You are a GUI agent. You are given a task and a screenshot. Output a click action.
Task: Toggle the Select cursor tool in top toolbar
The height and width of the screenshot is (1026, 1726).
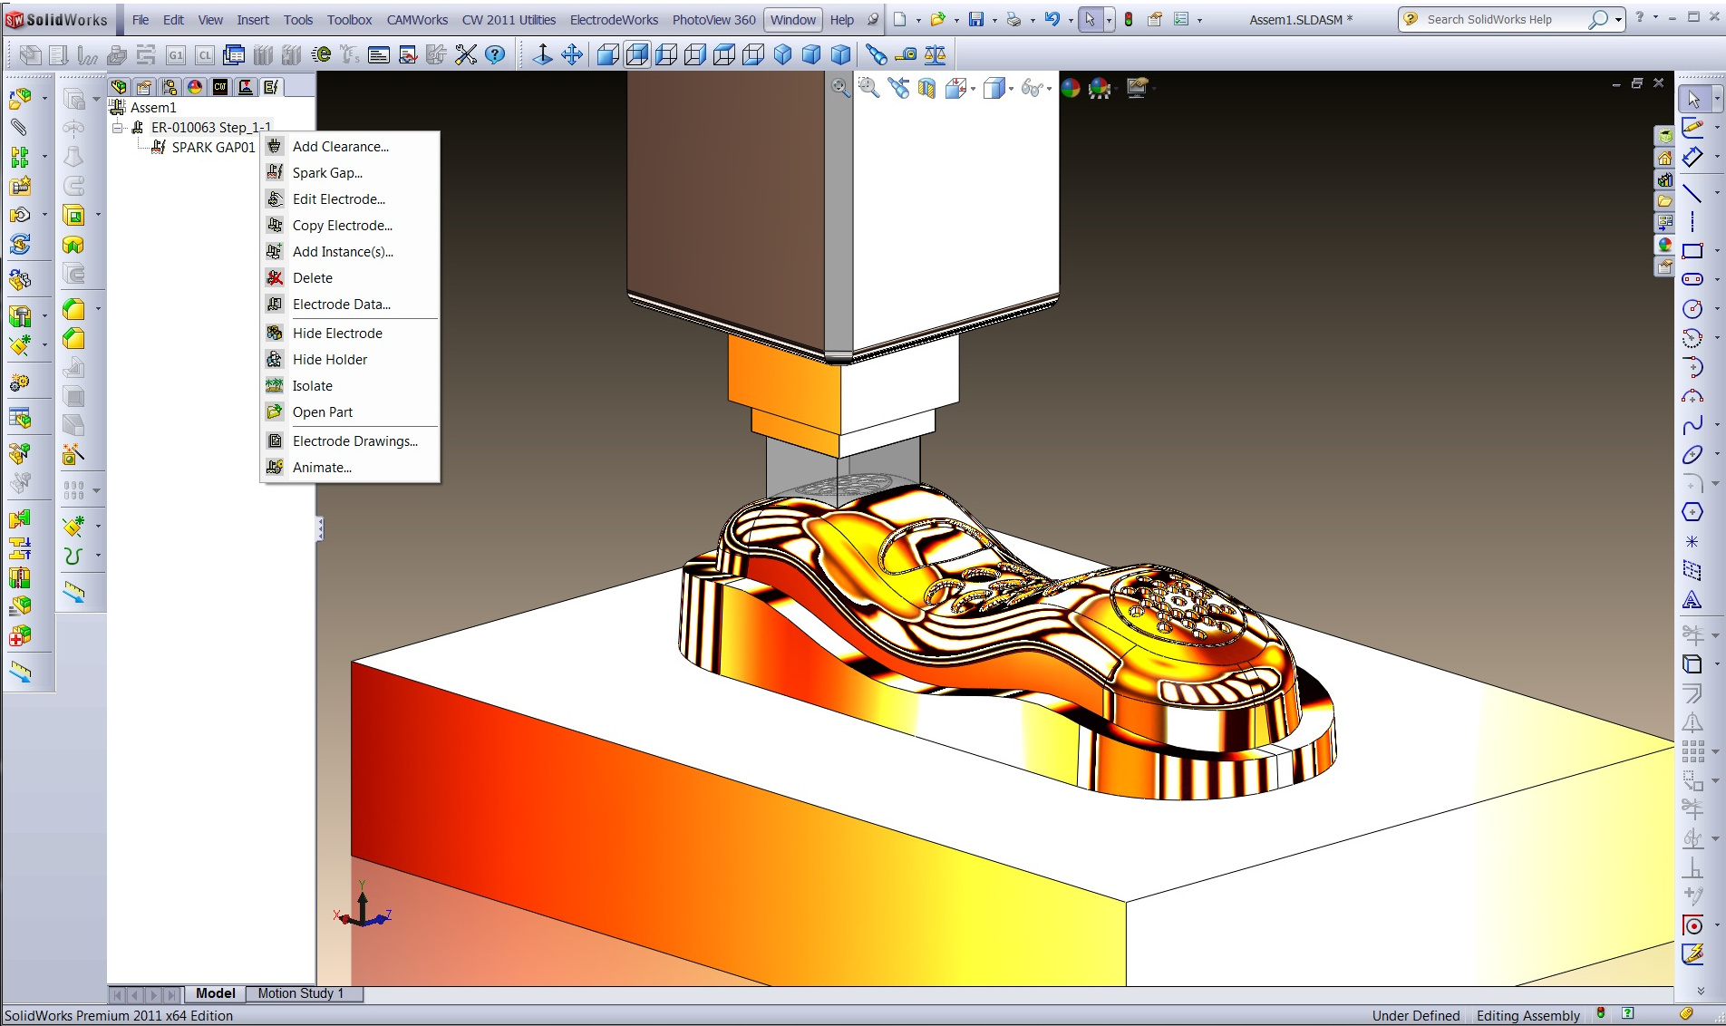click(x=1091, y=19)
